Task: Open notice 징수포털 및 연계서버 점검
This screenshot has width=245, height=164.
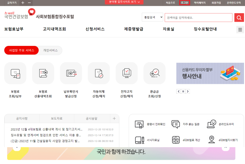Action: [x=46, y=135]
